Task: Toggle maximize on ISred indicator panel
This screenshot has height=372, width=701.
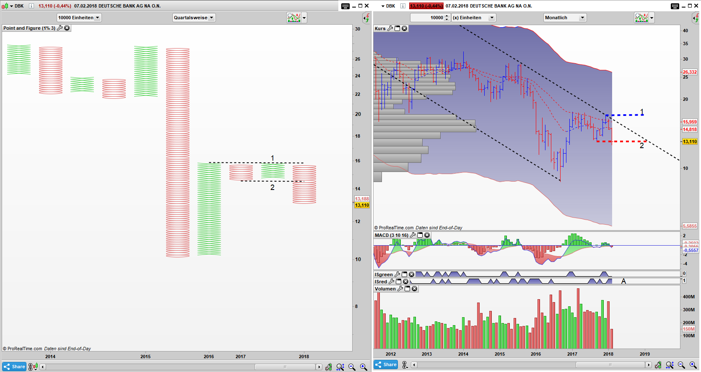Action: (x=399, y=282)
